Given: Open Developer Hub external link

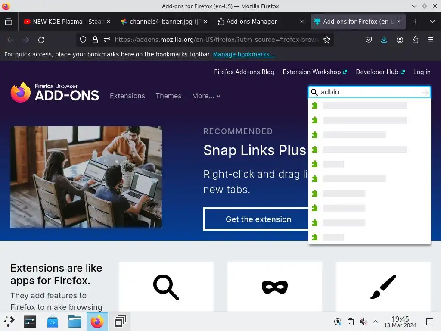Looking at the screenshot, I should (380, 72).
